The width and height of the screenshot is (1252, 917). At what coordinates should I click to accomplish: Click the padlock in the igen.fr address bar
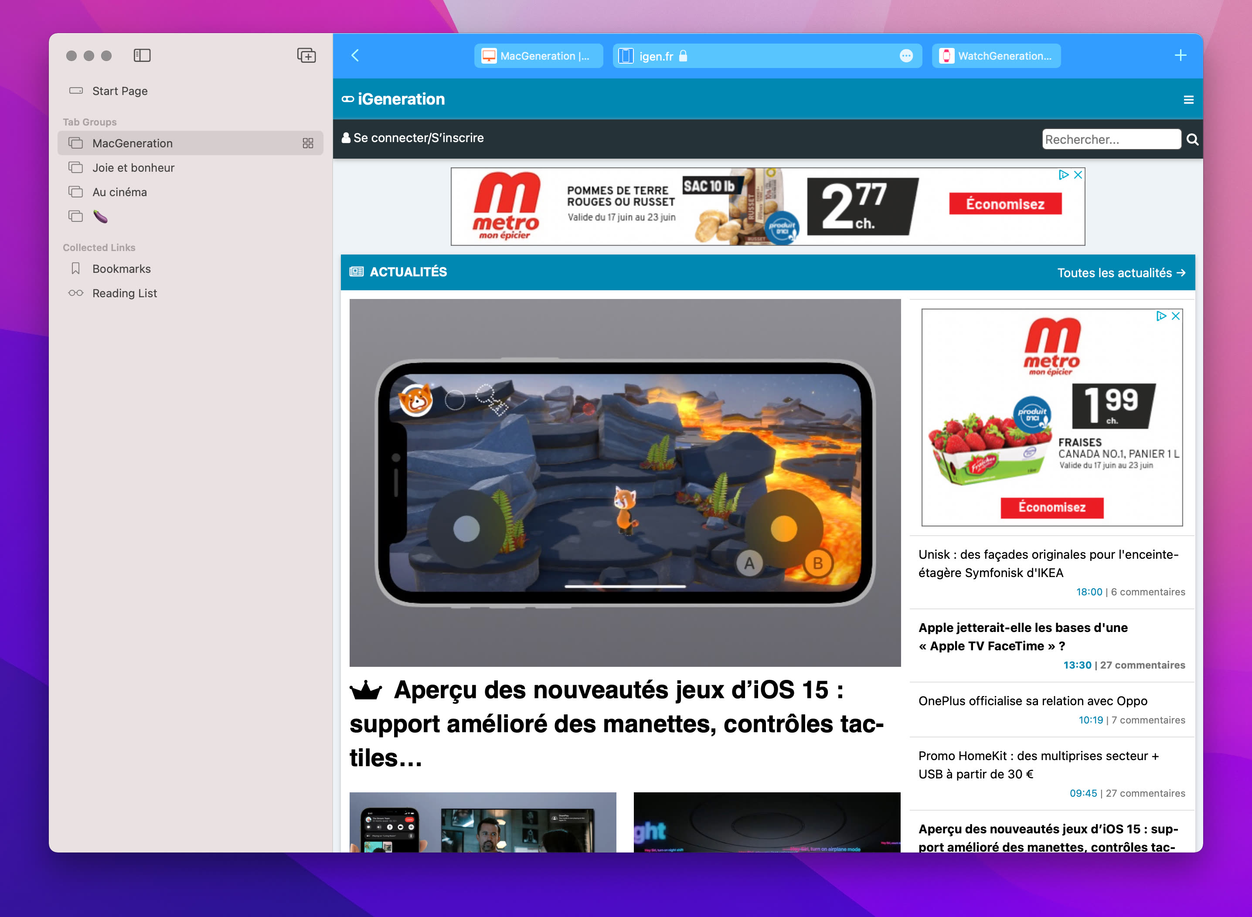[684, 56]
